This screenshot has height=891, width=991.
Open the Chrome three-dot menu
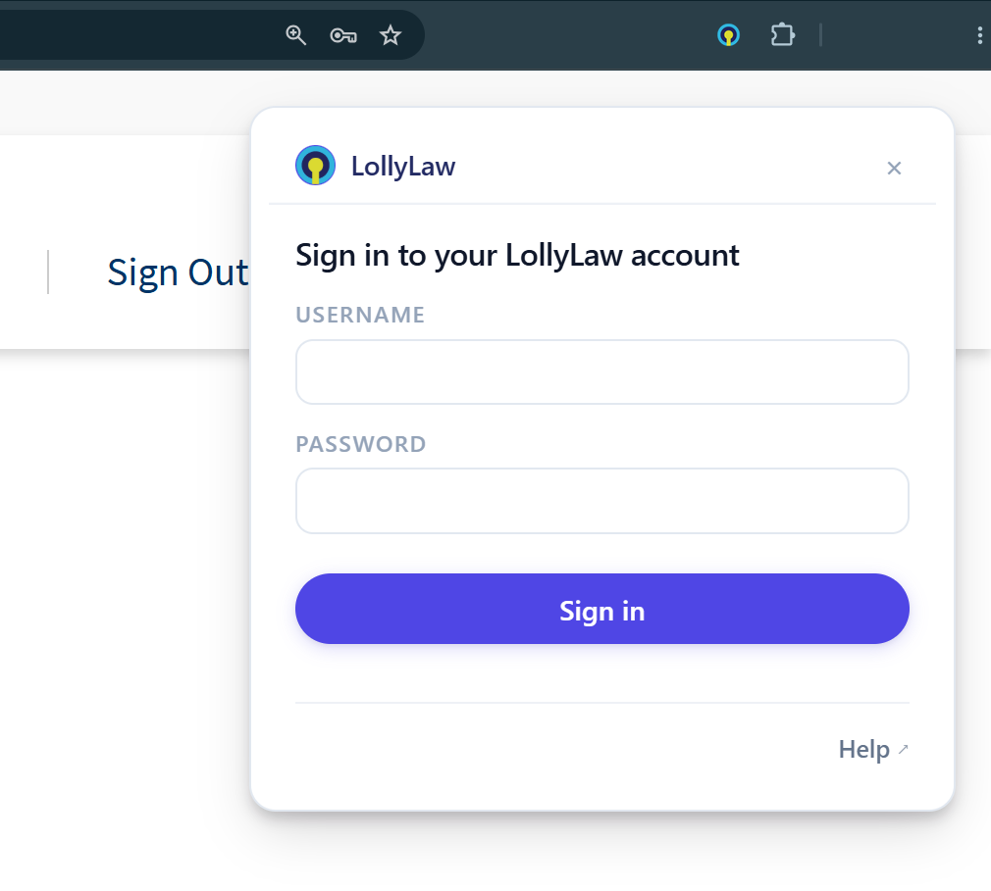click(979, 35)
